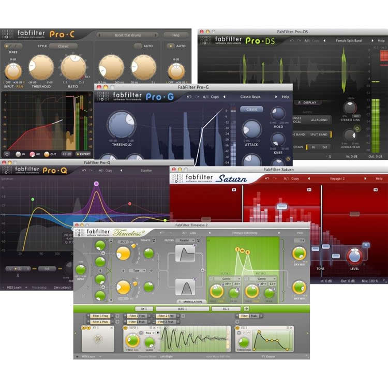Click the purple EQ band node in Pro-Q
The width and height of the screenshot is (388, 388).
coord(97,184)
